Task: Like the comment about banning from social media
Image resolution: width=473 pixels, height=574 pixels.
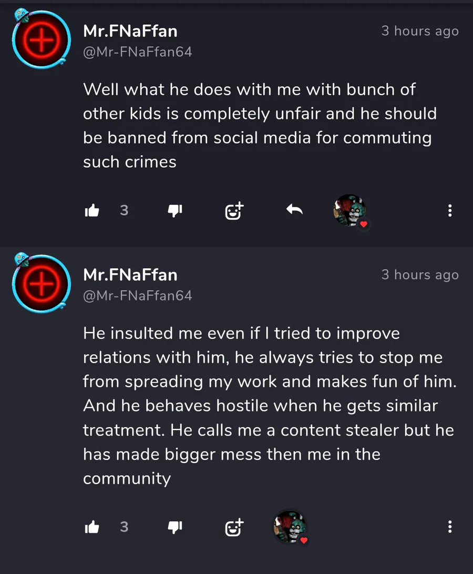Action: 92,211
